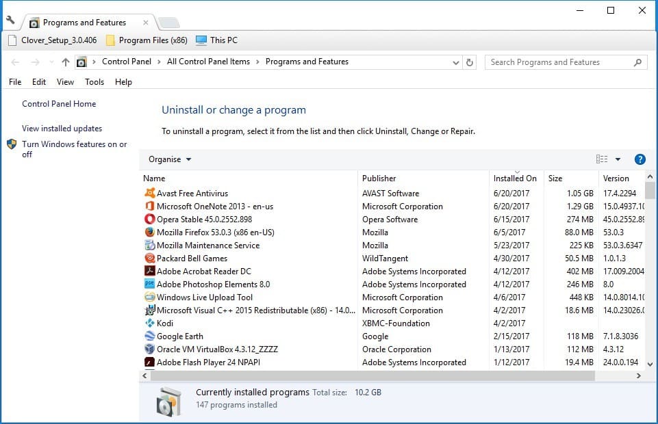Viewport: 658px width, 424px height.
Task: Click the search magnifier icon
Action: (x=637, y=62)
